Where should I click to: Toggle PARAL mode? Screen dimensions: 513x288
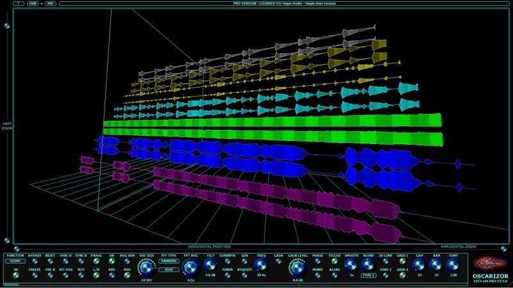(96, 261)
